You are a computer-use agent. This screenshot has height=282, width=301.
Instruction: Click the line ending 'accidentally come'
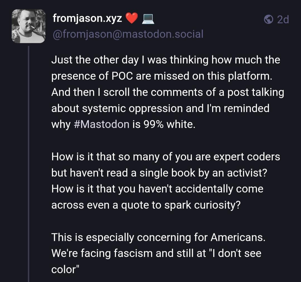point(157,189)
